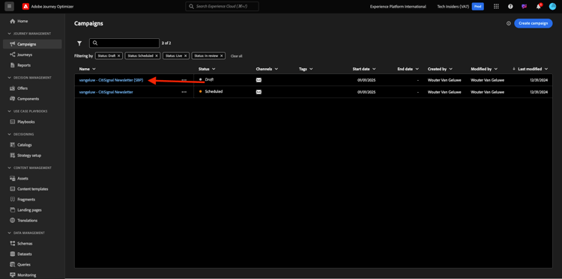Viewport: 562px width, 279px height.
Task: Open the feedback chat icon in header
Action: click(x=524, y=7)
